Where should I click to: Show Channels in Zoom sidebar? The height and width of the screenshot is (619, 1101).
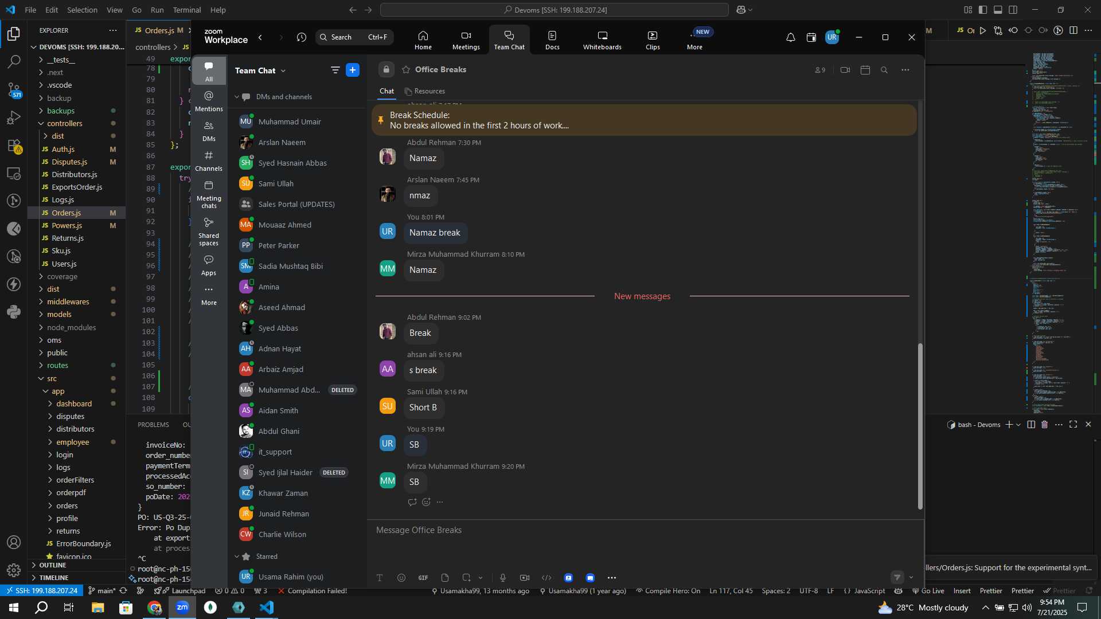209,160
